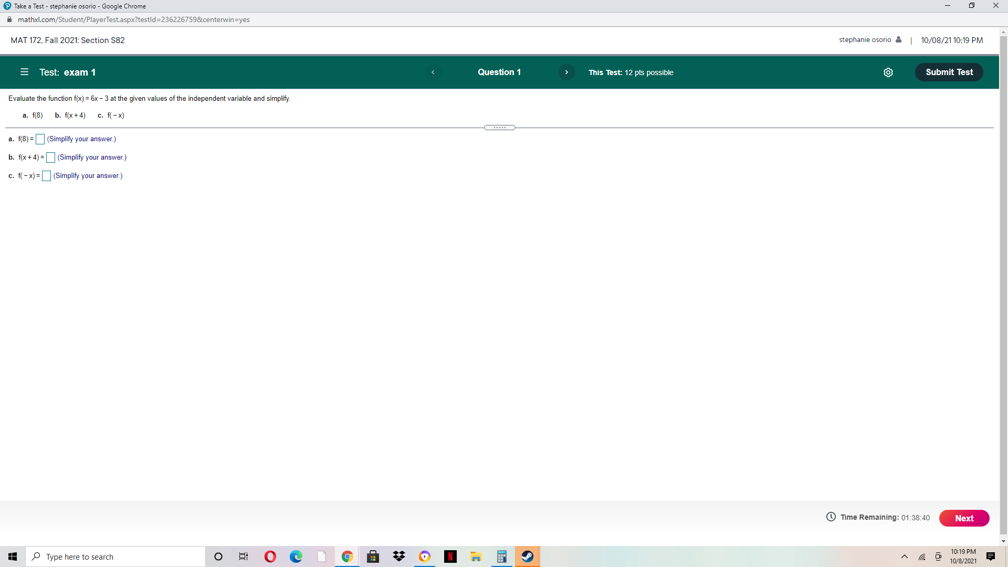Click the lock icon in the address bar
The image size is (1008, 567).
tap(9, 19)
